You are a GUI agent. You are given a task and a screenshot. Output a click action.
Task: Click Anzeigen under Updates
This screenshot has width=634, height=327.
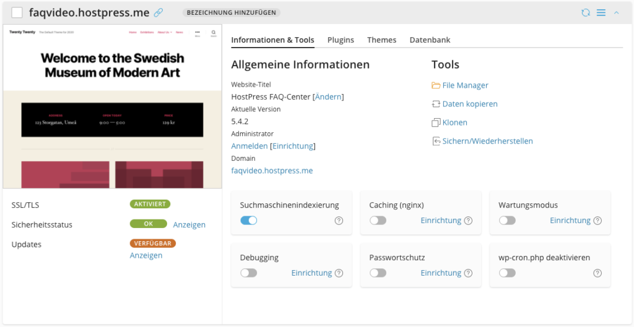pos(146,255)
